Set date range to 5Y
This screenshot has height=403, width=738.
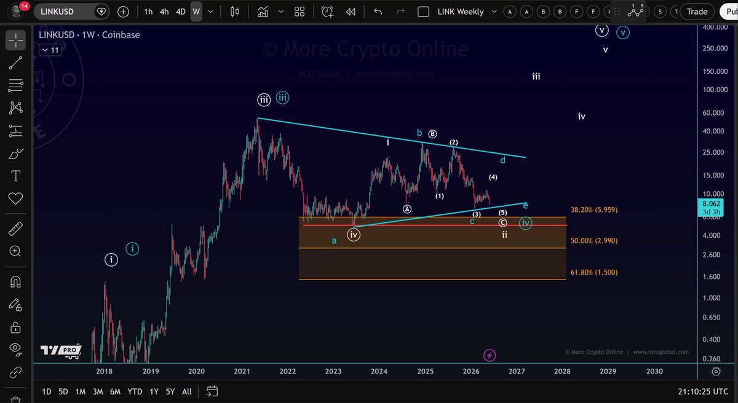170,391
